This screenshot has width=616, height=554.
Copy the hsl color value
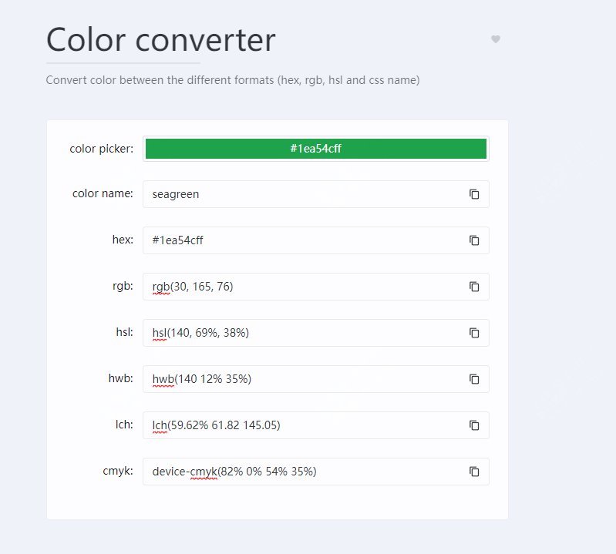(474, 333)
